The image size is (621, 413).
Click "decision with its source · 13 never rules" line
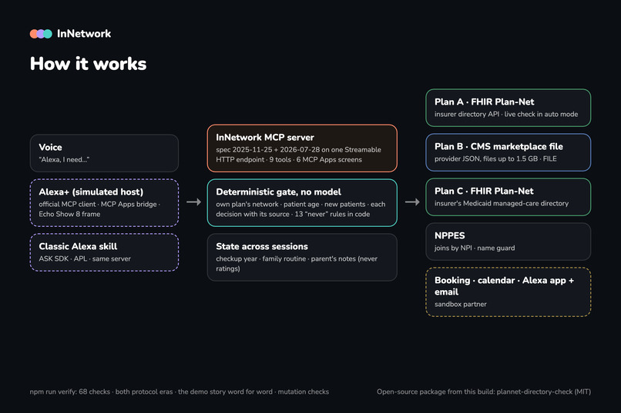pos(293,215)
